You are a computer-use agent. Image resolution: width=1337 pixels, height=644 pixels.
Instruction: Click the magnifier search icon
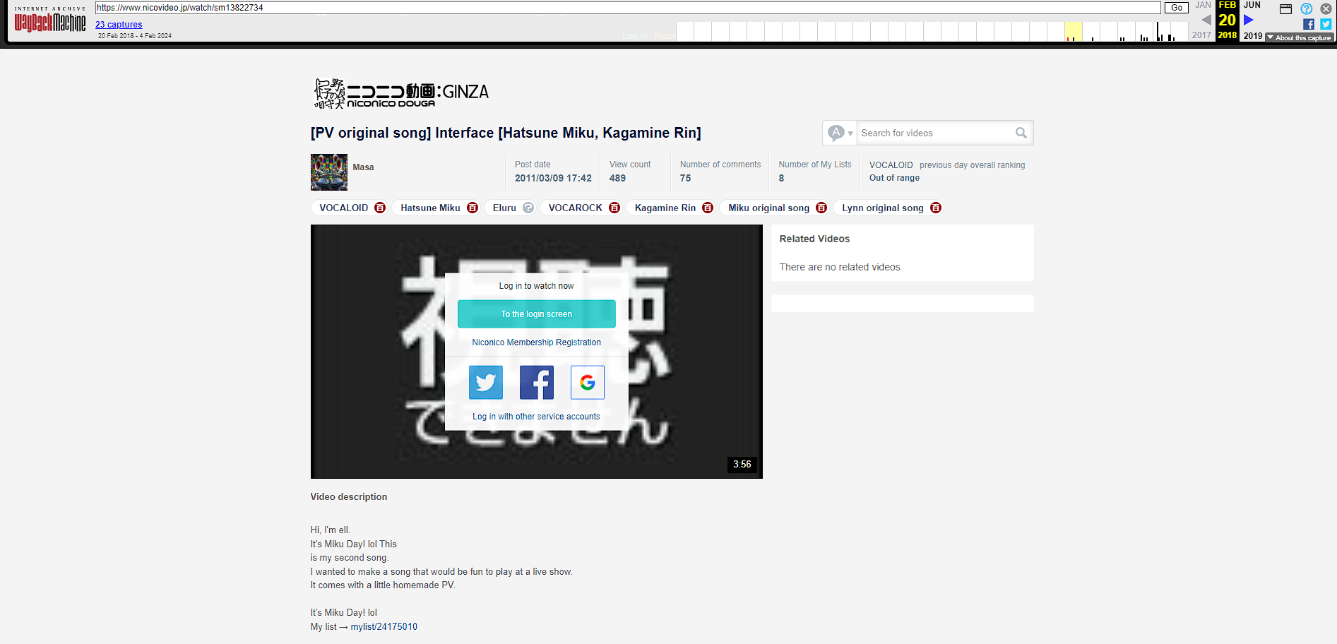click(x=1021, y=133)
